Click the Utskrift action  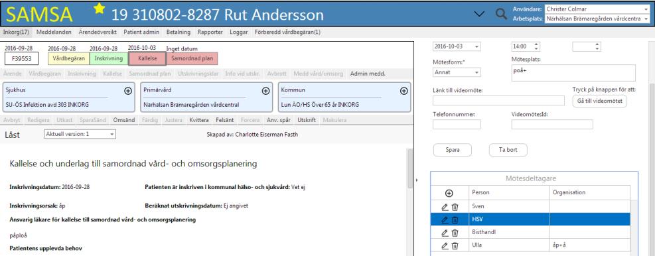tap(307, 120)
